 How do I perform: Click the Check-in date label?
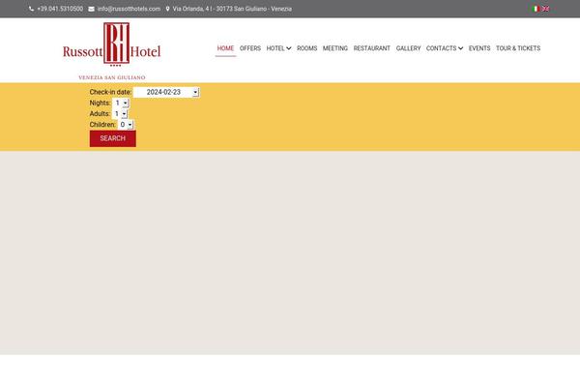point(110,92)
